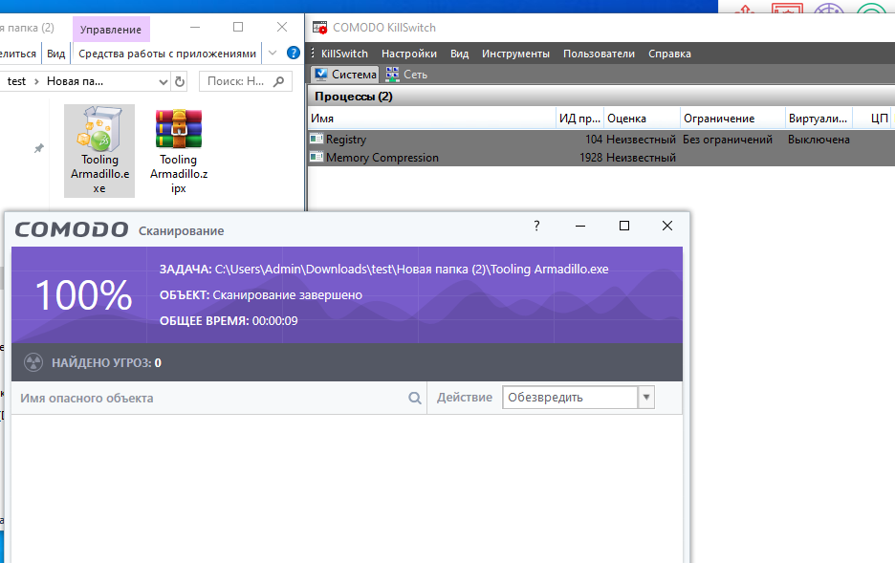Refresh the Explorer folder view
The height and width of the screenshot is (563, 895).
tap(180, 81)
